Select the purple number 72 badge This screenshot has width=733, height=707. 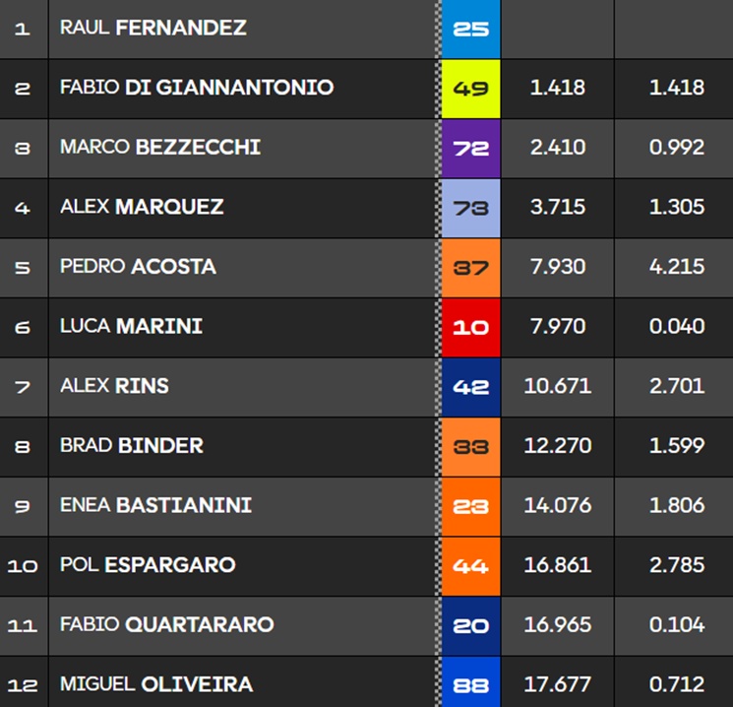pos(471,148)
